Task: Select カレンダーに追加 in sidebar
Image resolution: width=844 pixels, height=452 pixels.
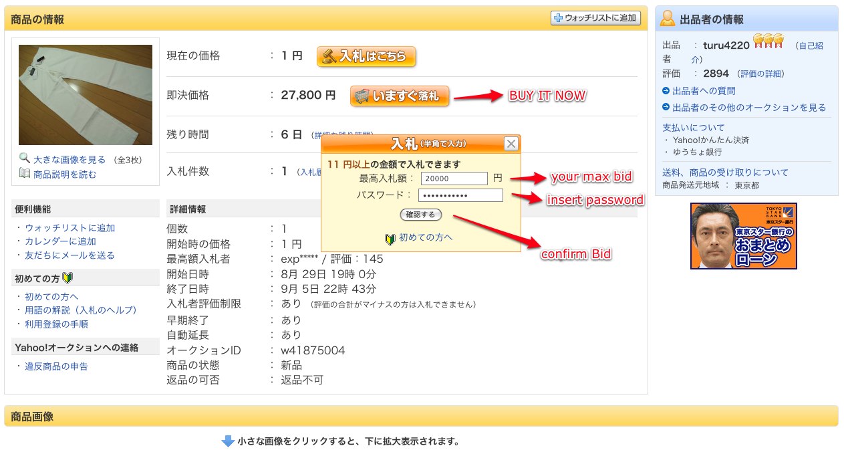Action: [x=60, y=241]
